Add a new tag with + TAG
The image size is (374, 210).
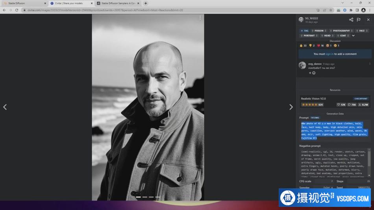(x=304, y=31)
